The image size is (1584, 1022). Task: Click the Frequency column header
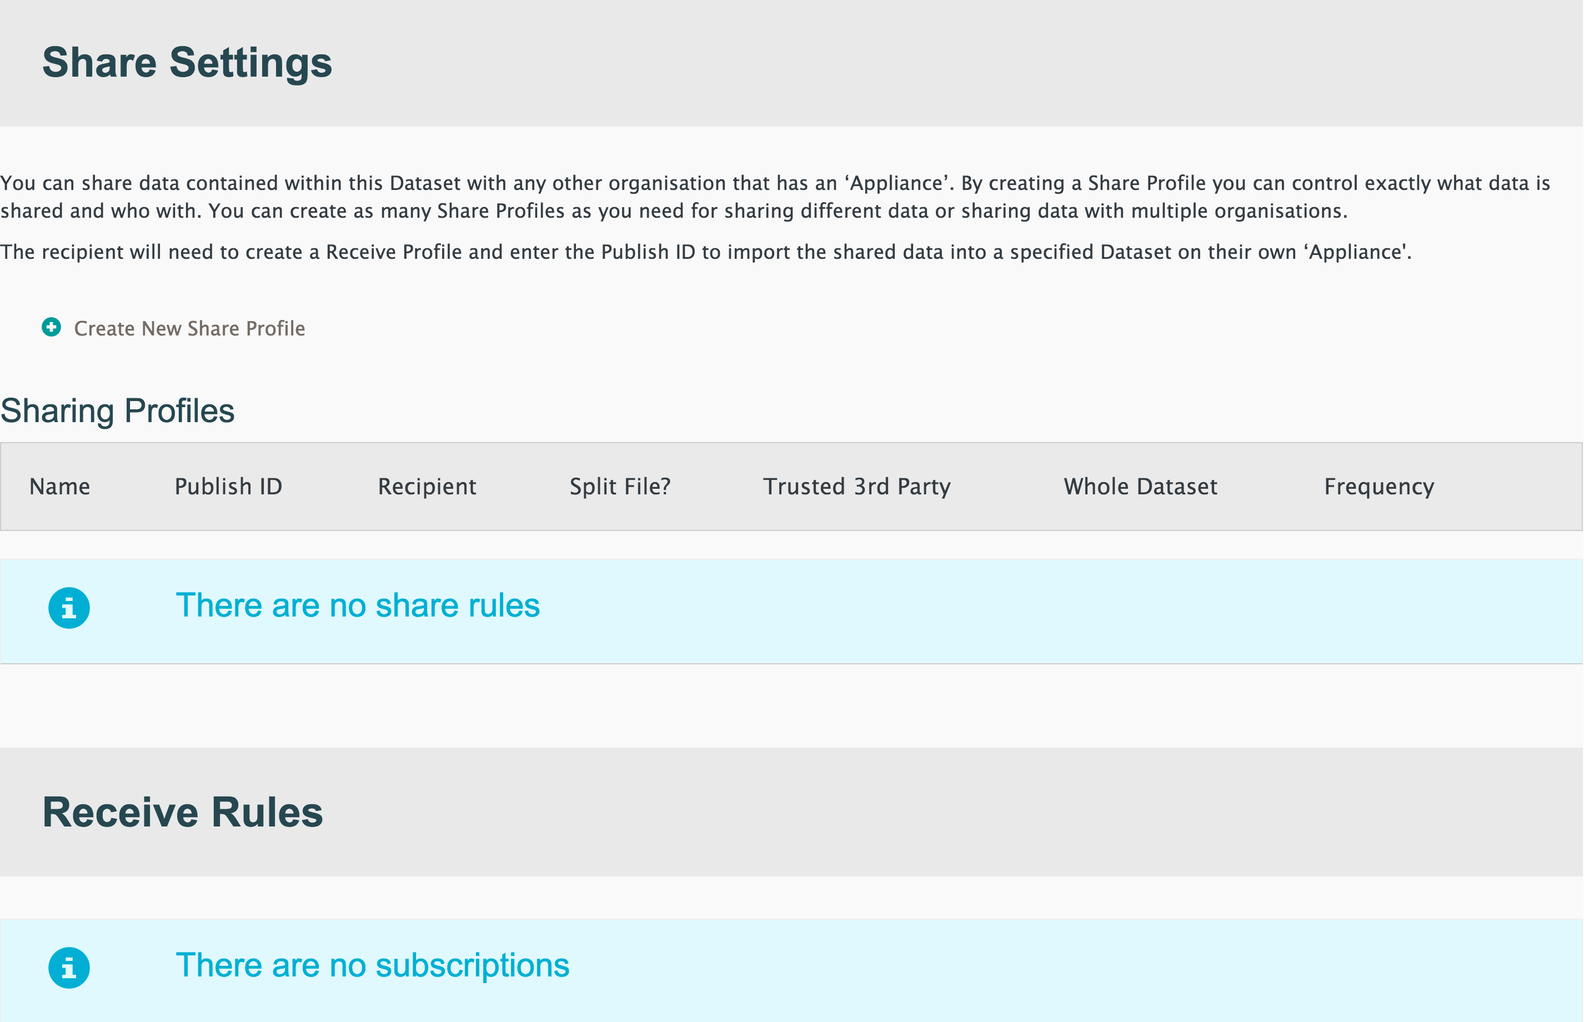coord(1379,487)
